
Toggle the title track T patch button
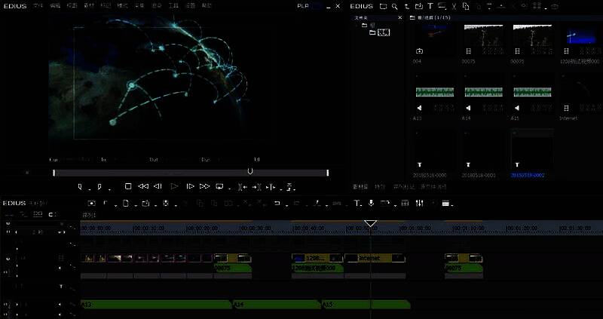click(x=61, y=287)
